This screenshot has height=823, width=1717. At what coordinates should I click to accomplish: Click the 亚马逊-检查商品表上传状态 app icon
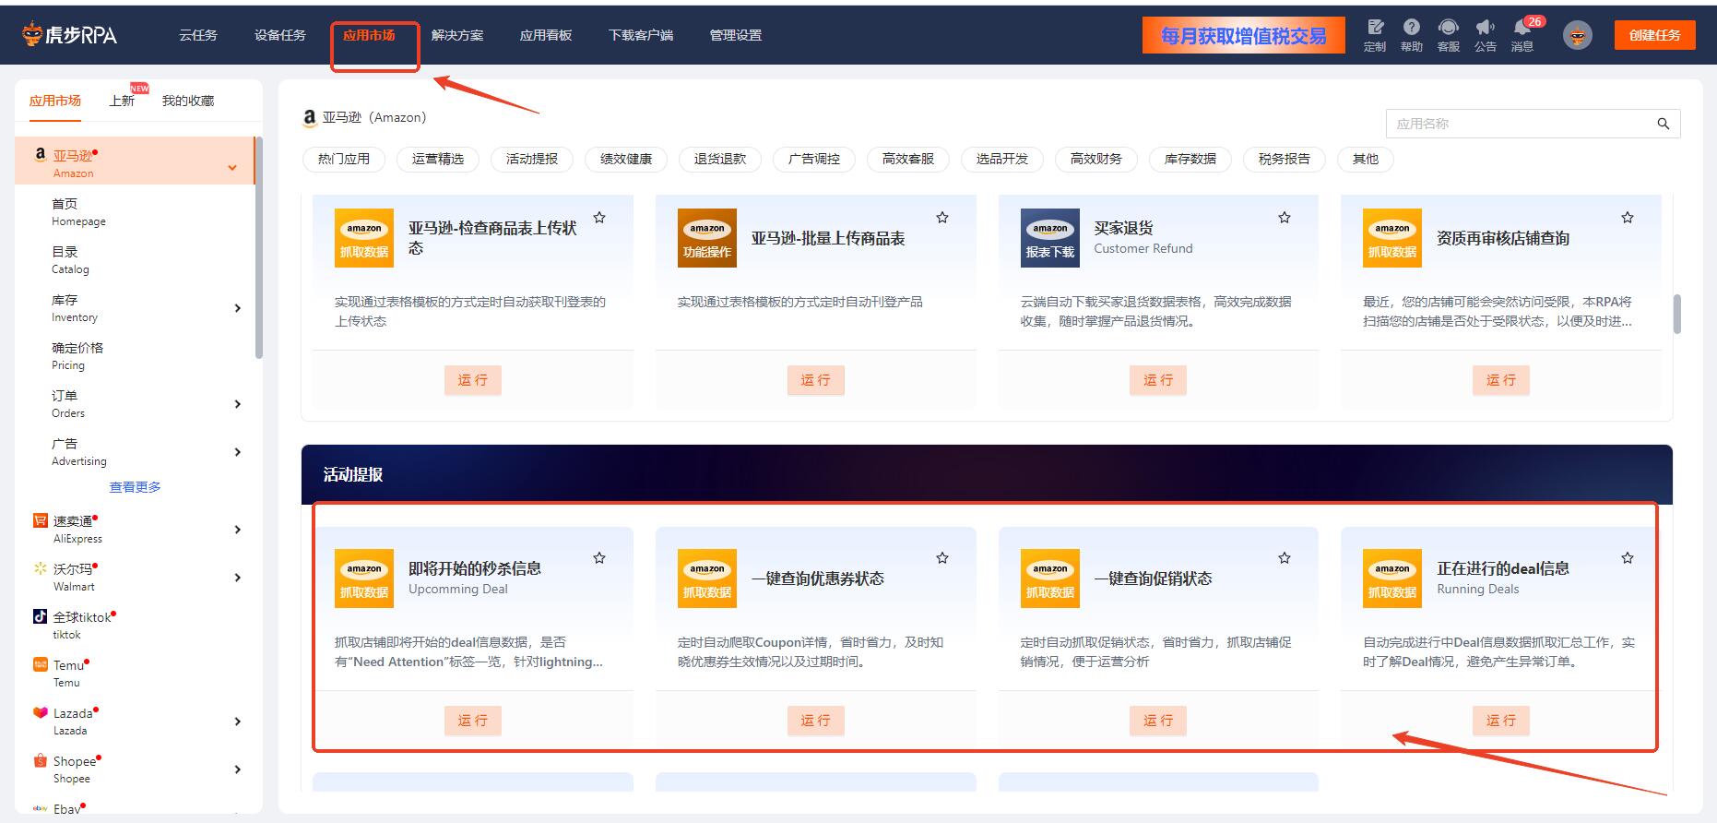[x=364, y=238]
